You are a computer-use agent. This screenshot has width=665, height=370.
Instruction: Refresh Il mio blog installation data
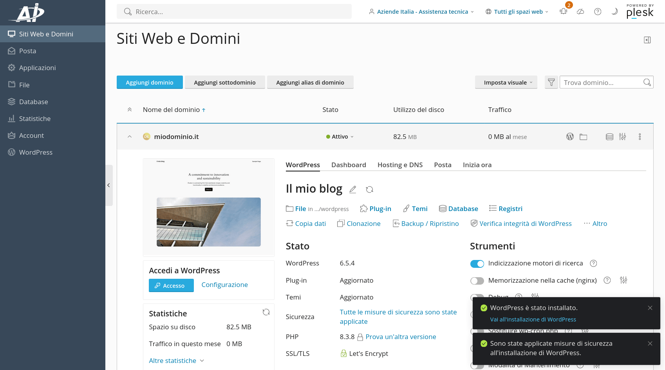pyautogui.click(x=369, y=190)
